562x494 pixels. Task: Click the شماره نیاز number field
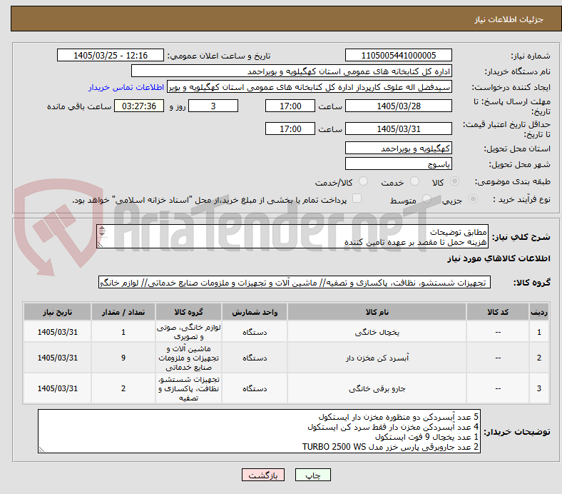398,55
